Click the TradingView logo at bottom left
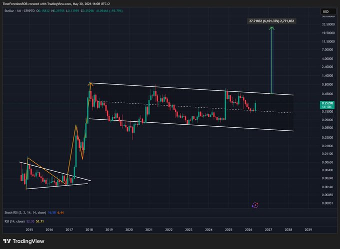Screen dimensions: 340x249 (x=23, y=241)
